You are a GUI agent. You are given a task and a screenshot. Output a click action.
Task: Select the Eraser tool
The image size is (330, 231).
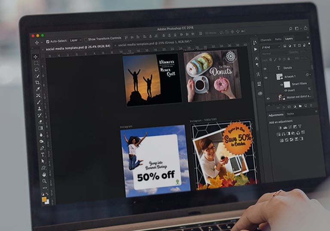pyautogui.click(x=40, y=122)
